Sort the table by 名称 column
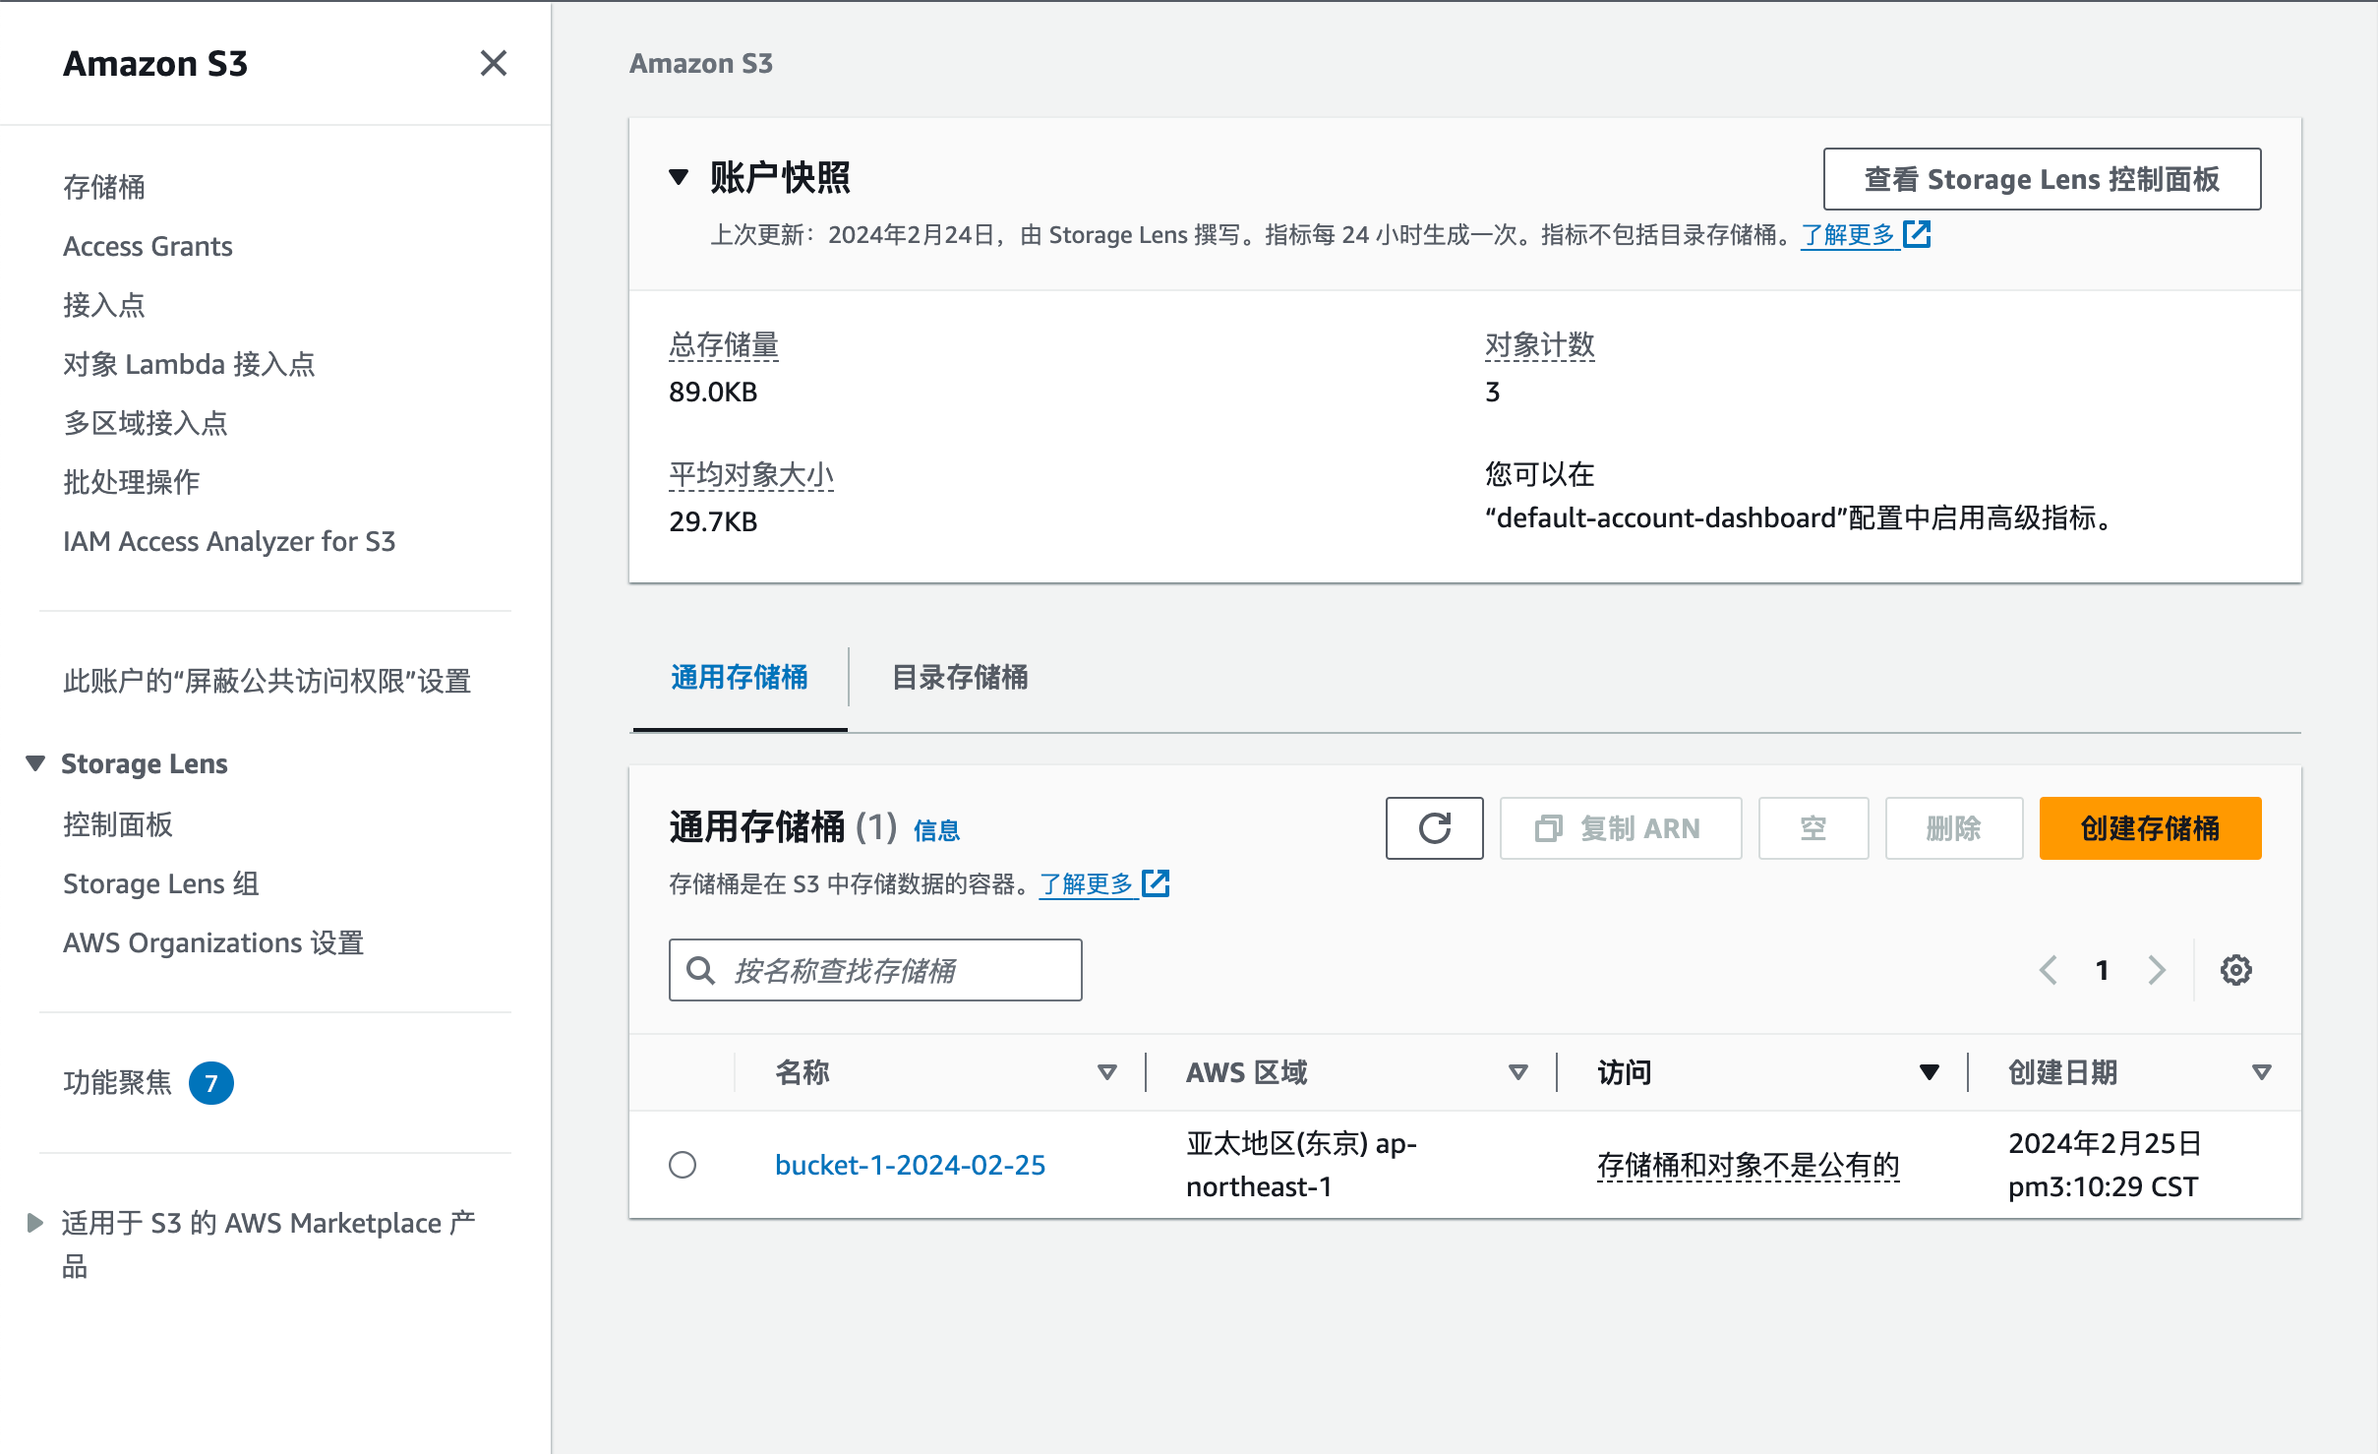 pos(1107,1072)
